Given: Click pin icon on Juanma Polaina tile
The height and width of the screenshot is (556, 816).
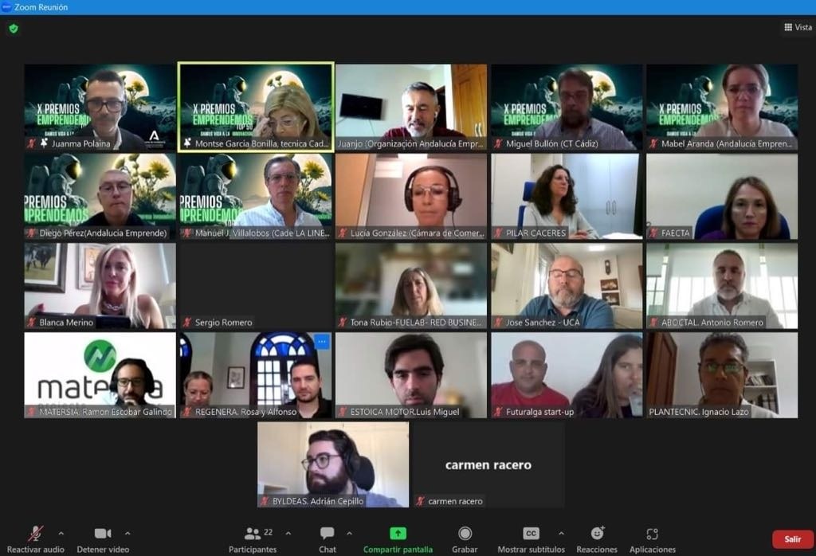Looking at the screenshot, I should pyautogui.click(x=45, y=143).
